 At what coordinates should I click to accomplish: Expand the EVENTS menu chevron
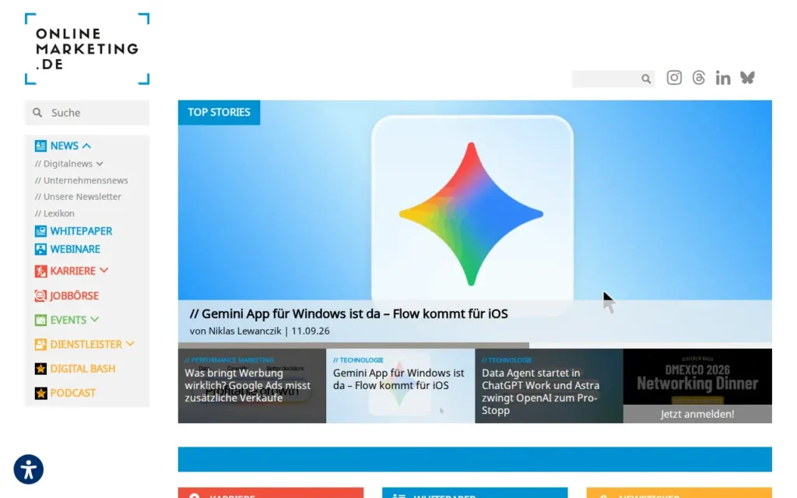pos(94,319)
